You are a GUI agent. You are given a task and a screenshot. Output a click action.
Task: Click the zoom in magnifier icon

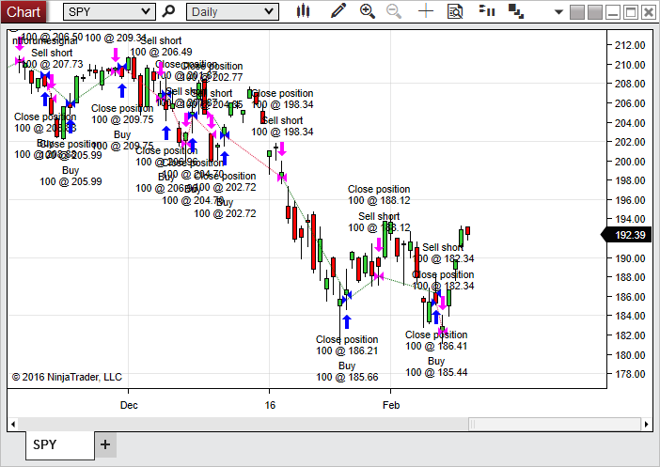coord(367,11)
